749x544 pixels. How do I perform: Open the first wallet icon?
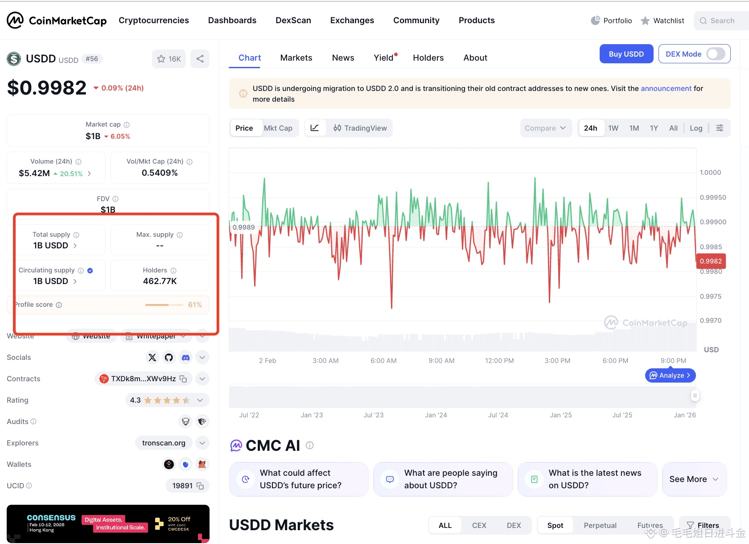(x=169, y=464)
